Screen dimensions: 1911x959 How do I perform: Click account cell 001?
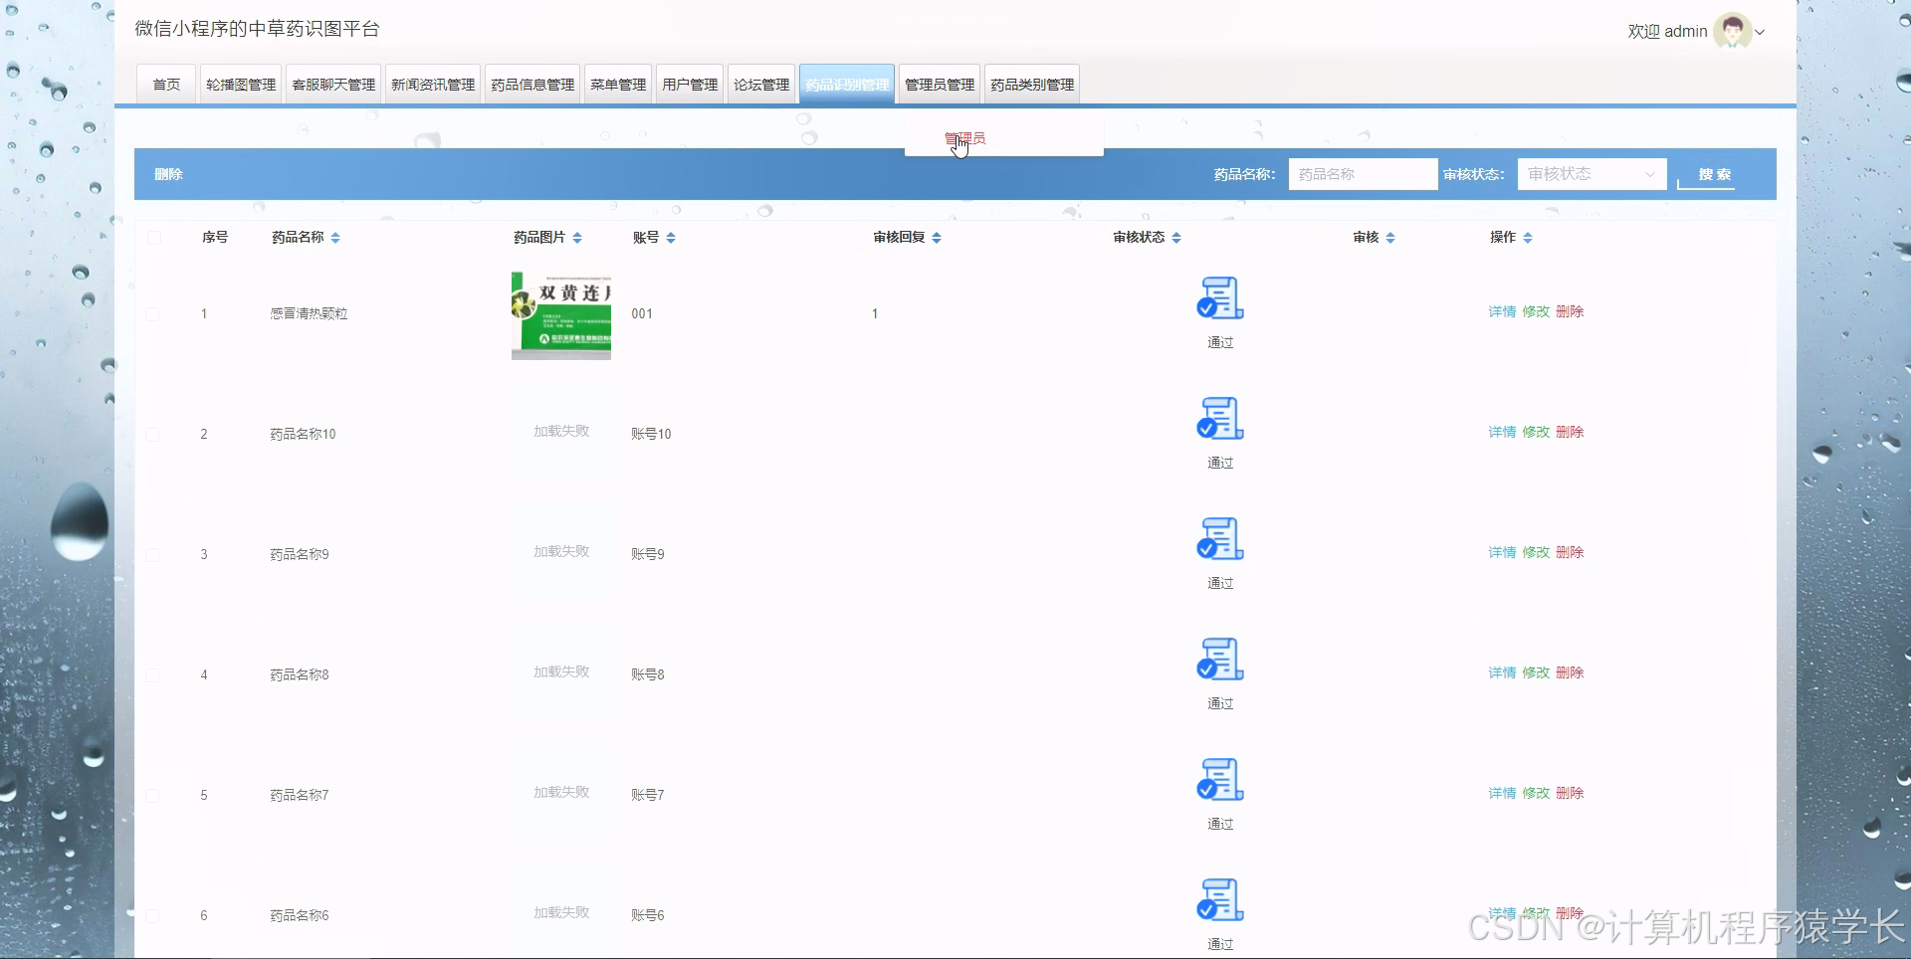pos(642,313)
